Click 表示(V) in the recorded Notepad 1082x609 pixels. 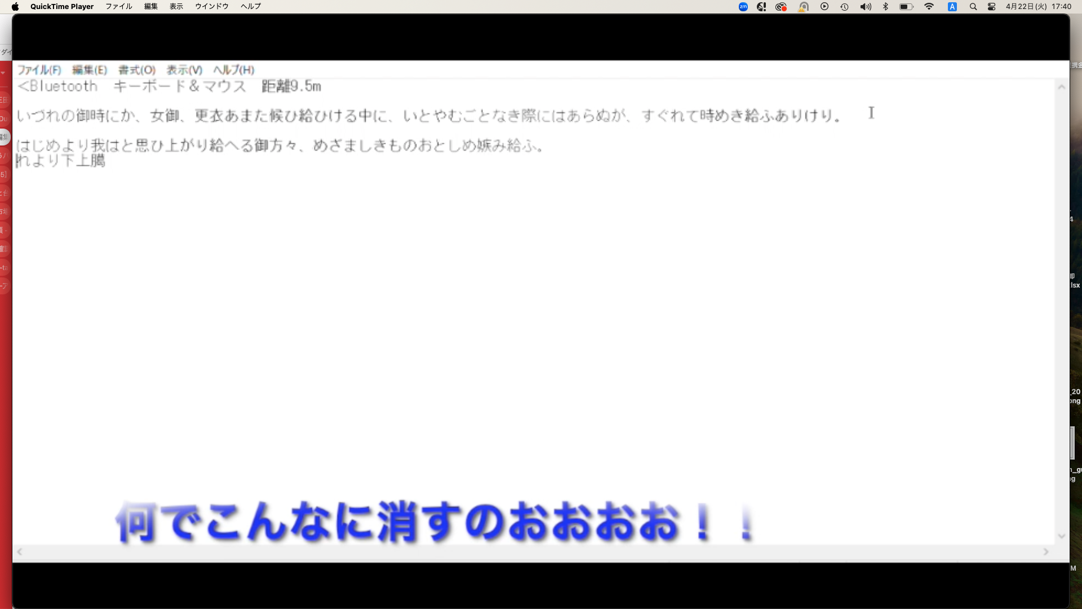click(x=184, y=70)
